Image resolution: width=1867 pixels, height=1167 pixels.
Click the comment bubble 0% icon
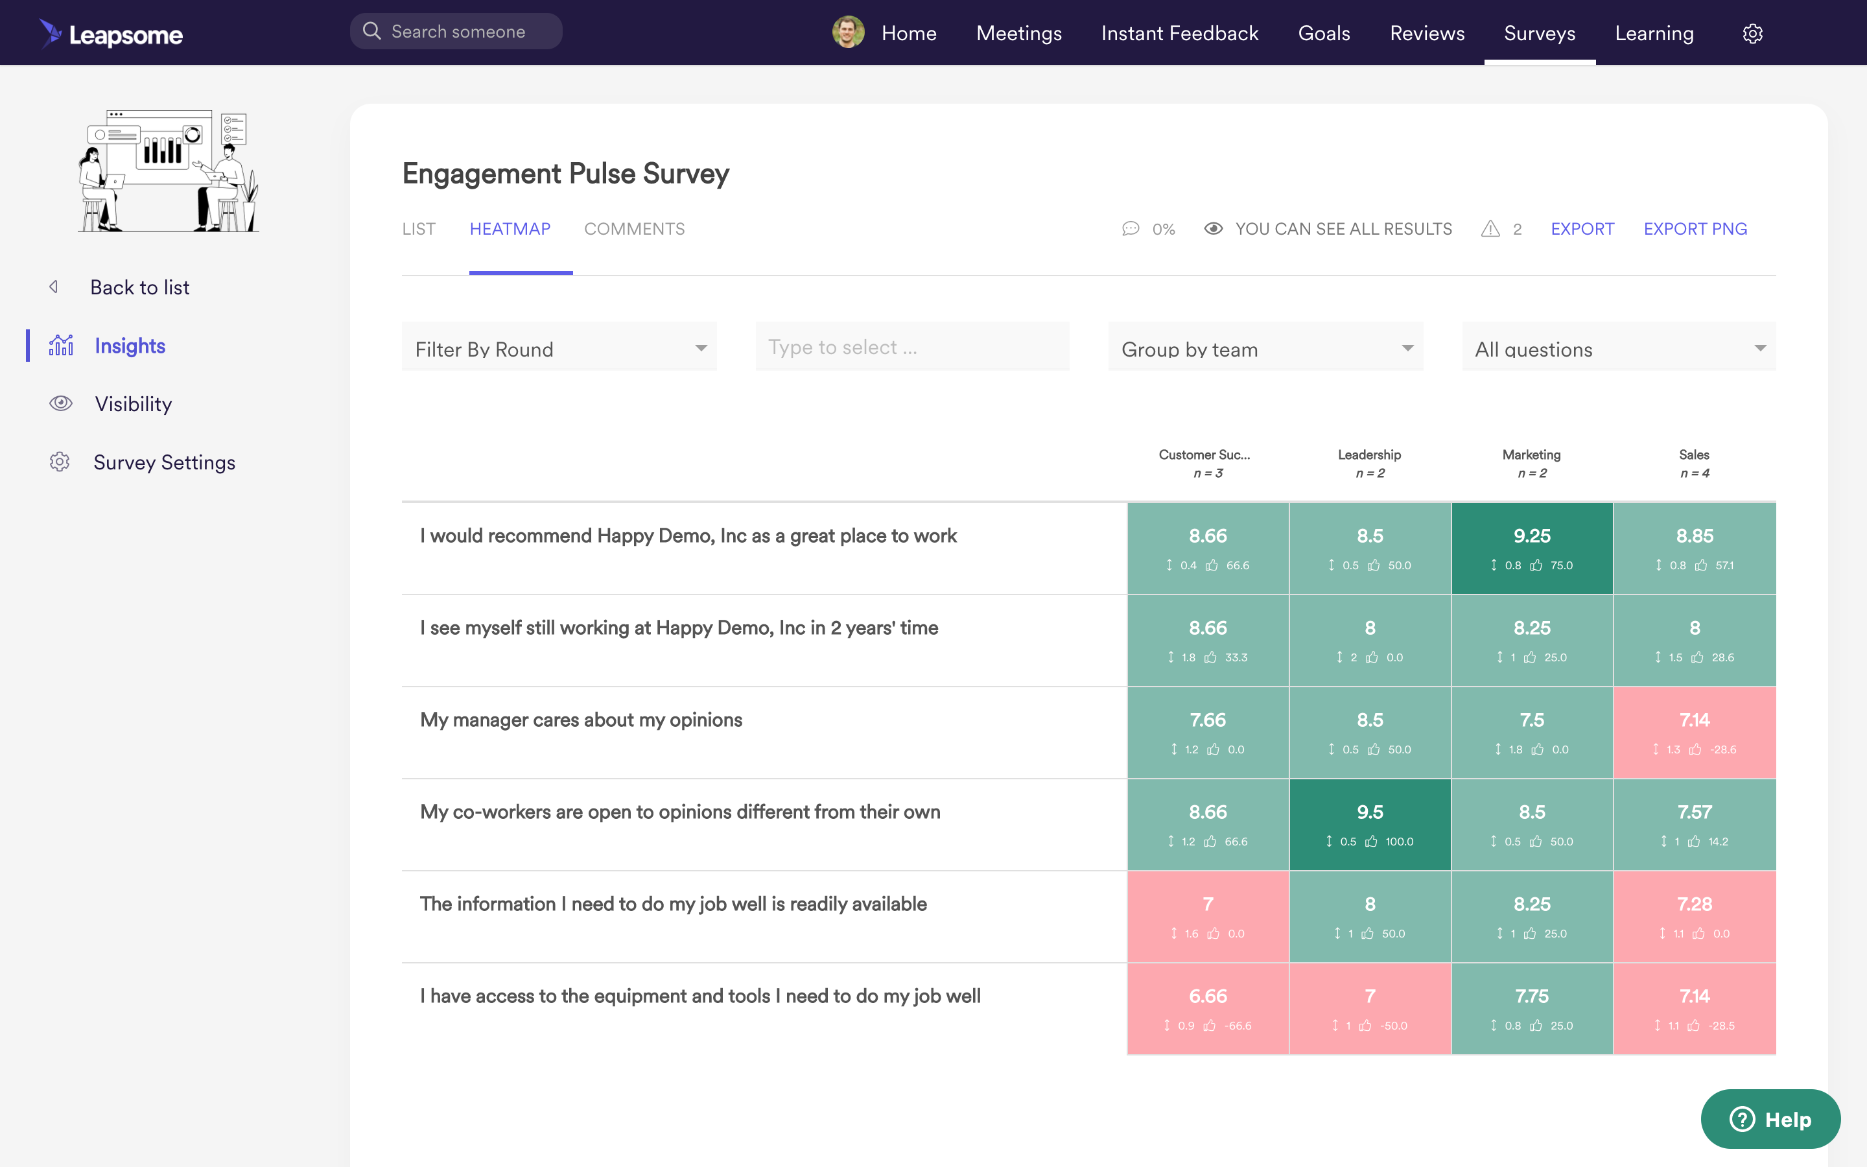[x=1130, y=228]
